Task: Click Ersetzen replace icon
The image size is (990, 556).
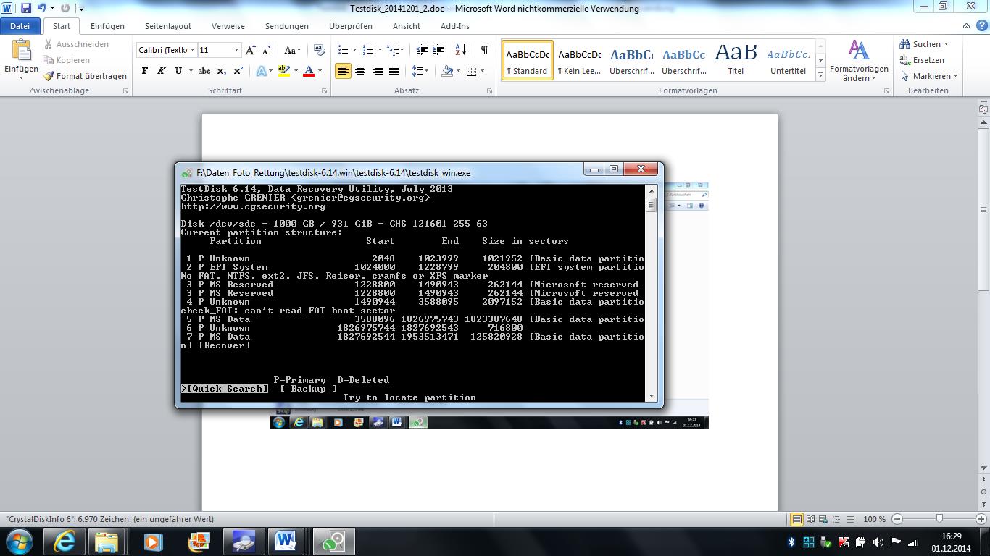Action: pos(922,60)
